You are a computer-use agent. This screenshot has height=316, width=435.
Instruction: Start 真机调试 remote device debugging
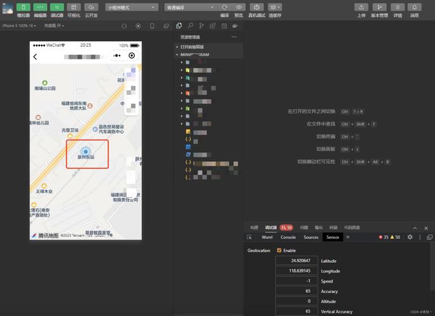256,8
